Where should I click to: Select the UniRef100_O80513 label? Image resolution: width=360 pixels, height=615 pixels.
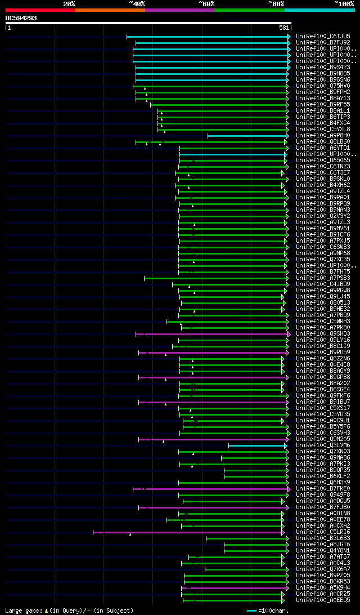tap(323, 303)
